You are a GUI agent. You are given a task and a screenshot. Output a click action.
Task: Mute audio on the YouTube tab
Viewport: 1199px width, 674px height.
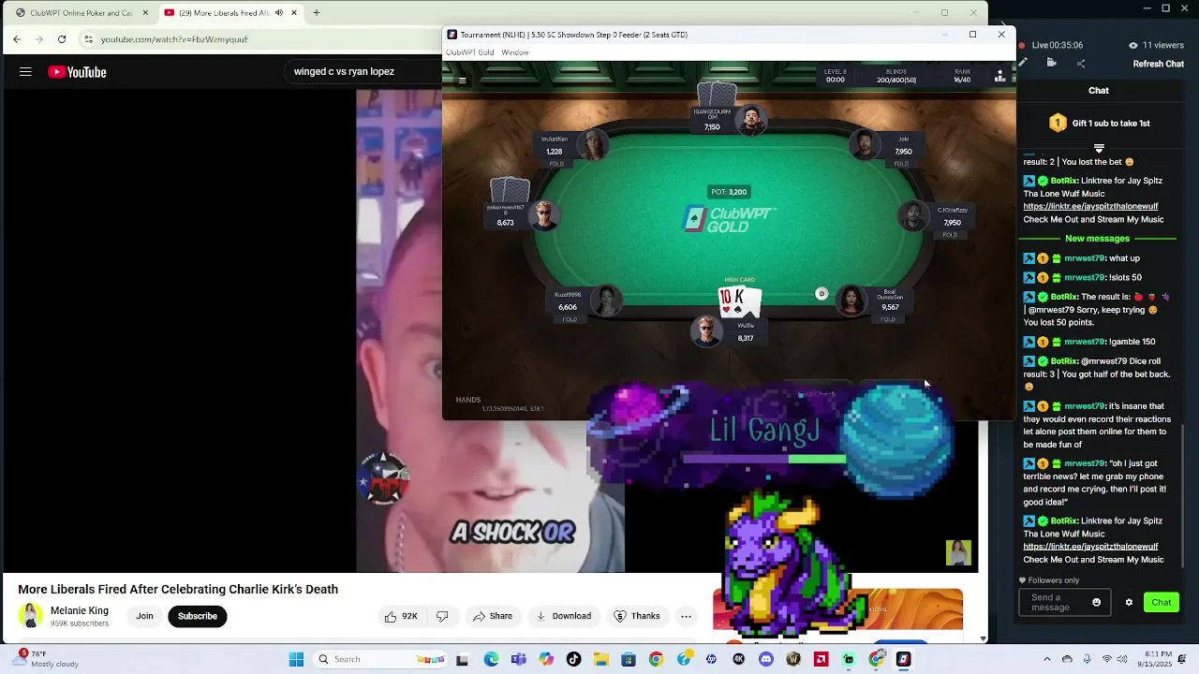pos(278,13)
